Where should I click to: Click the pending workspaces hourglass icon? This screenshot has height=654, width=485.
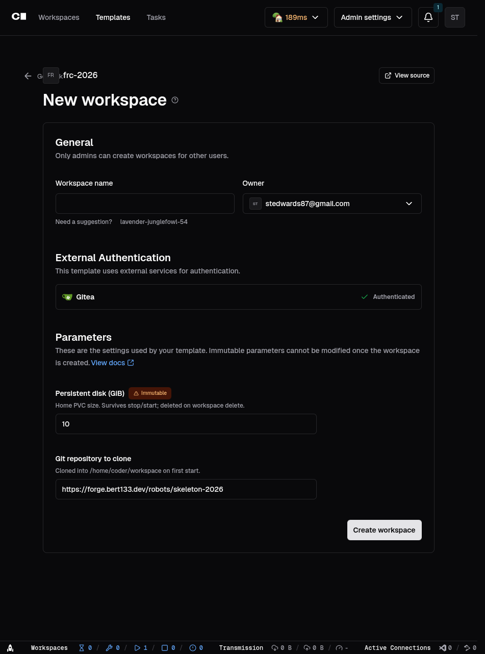(x=82, y=648)
